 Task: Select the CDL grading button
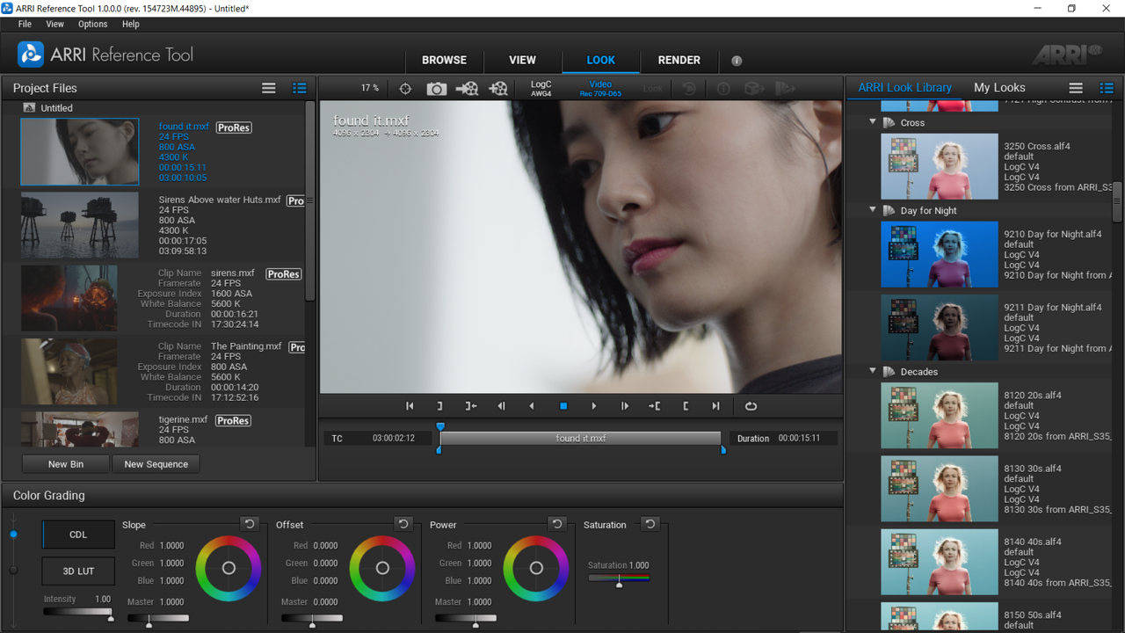78,535
